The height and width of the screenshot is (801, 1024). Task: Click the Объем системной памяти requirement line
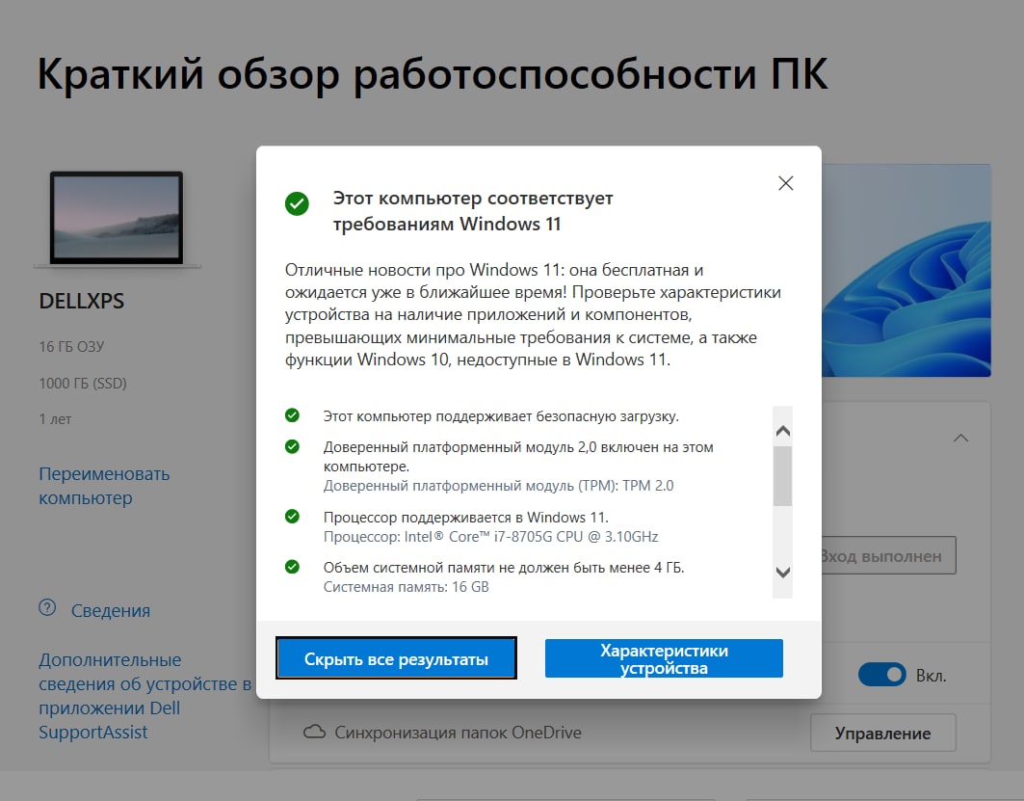[504, 568]
